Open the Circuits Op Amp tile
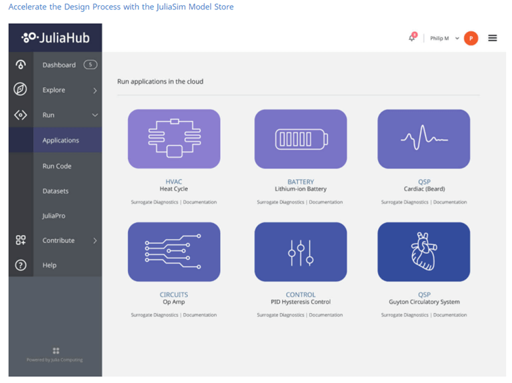512x383 pixels. click(174, 252)
